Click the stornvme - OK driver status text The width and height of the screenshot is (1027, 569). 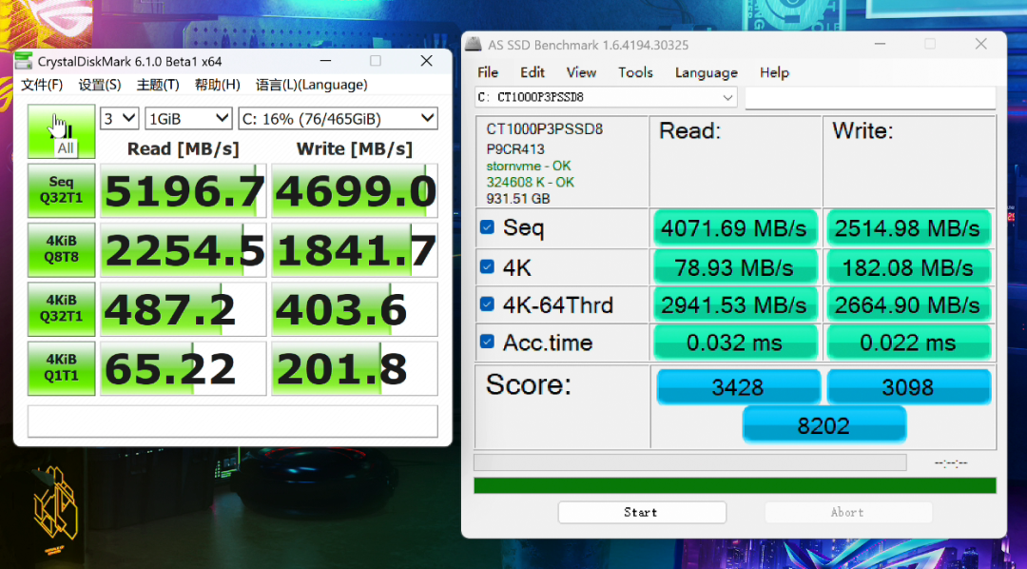pos(529,166)
